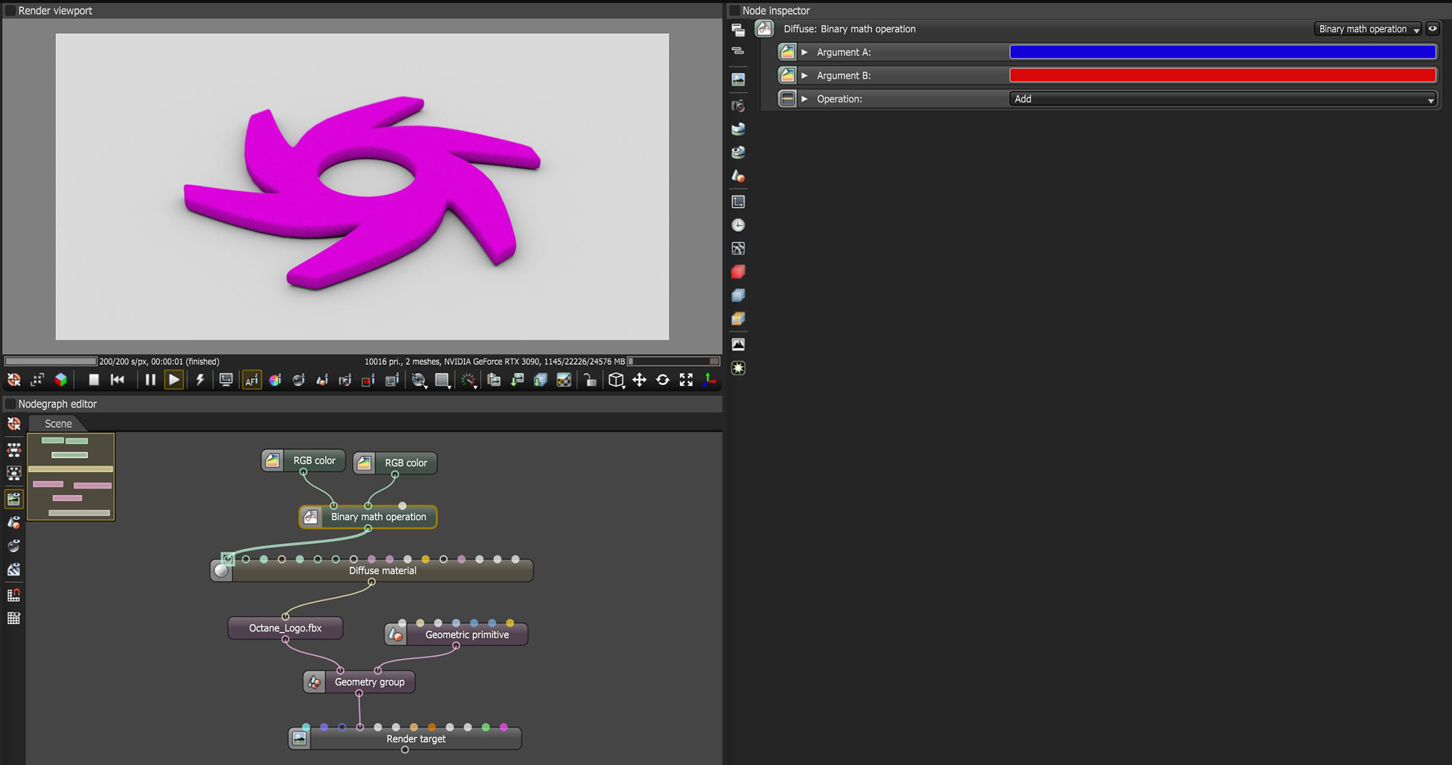This screenshot has width=1452, height=765.
Task: Click the red Argument B color swatch
Action: (x=1222, y=75)
